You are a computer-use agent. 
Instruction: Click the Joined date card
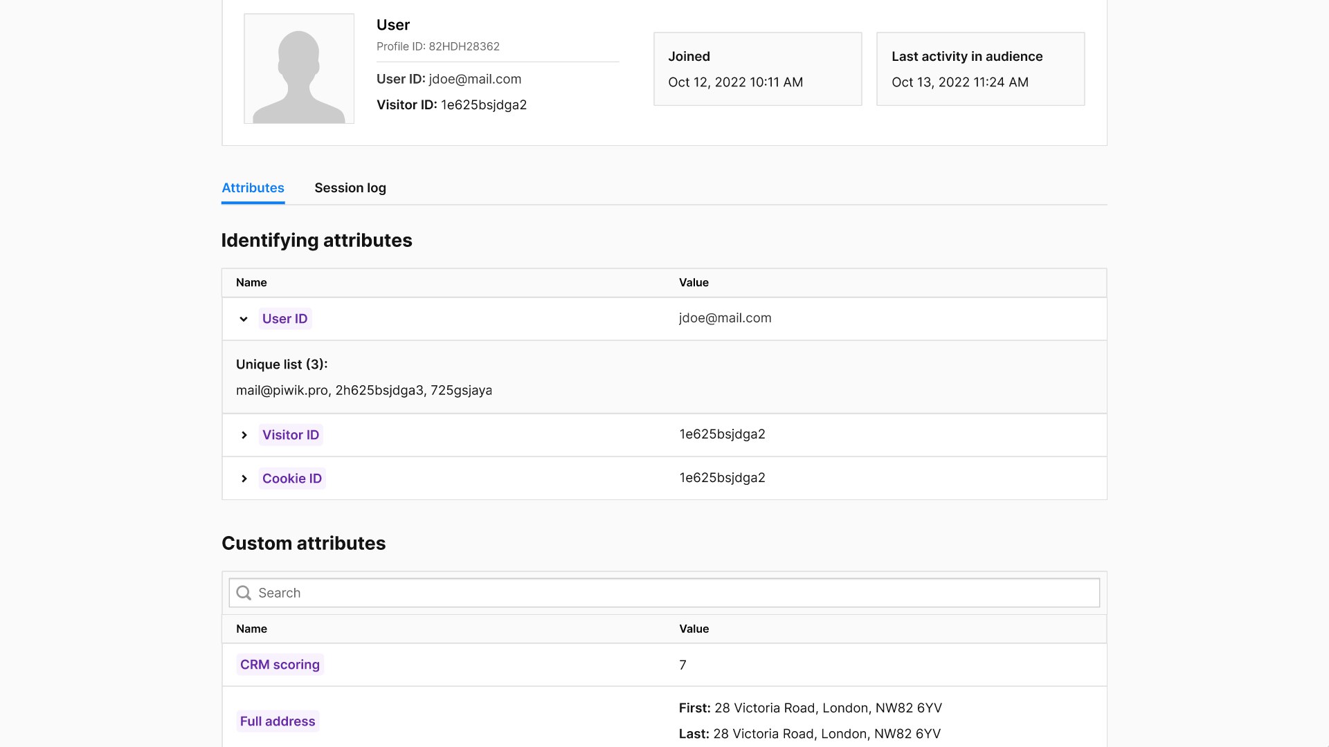[x=757, y=69]
